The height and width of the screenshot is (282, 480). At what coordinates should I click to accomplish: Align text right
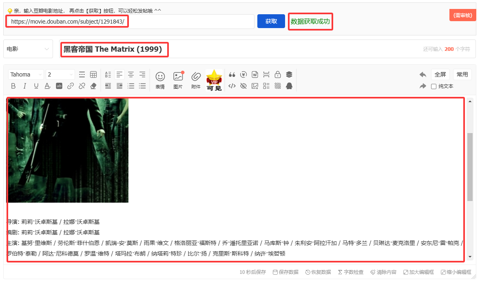point(142,74)
